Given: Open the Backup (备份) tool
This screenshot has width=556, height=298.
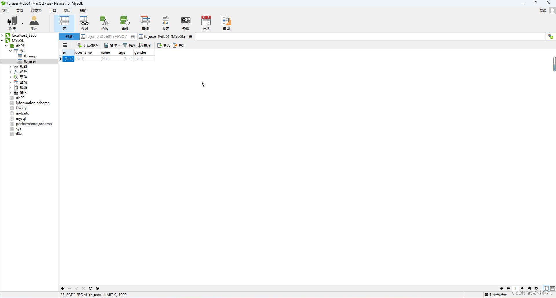Looking at the screenshot, I should coord(186,23).
